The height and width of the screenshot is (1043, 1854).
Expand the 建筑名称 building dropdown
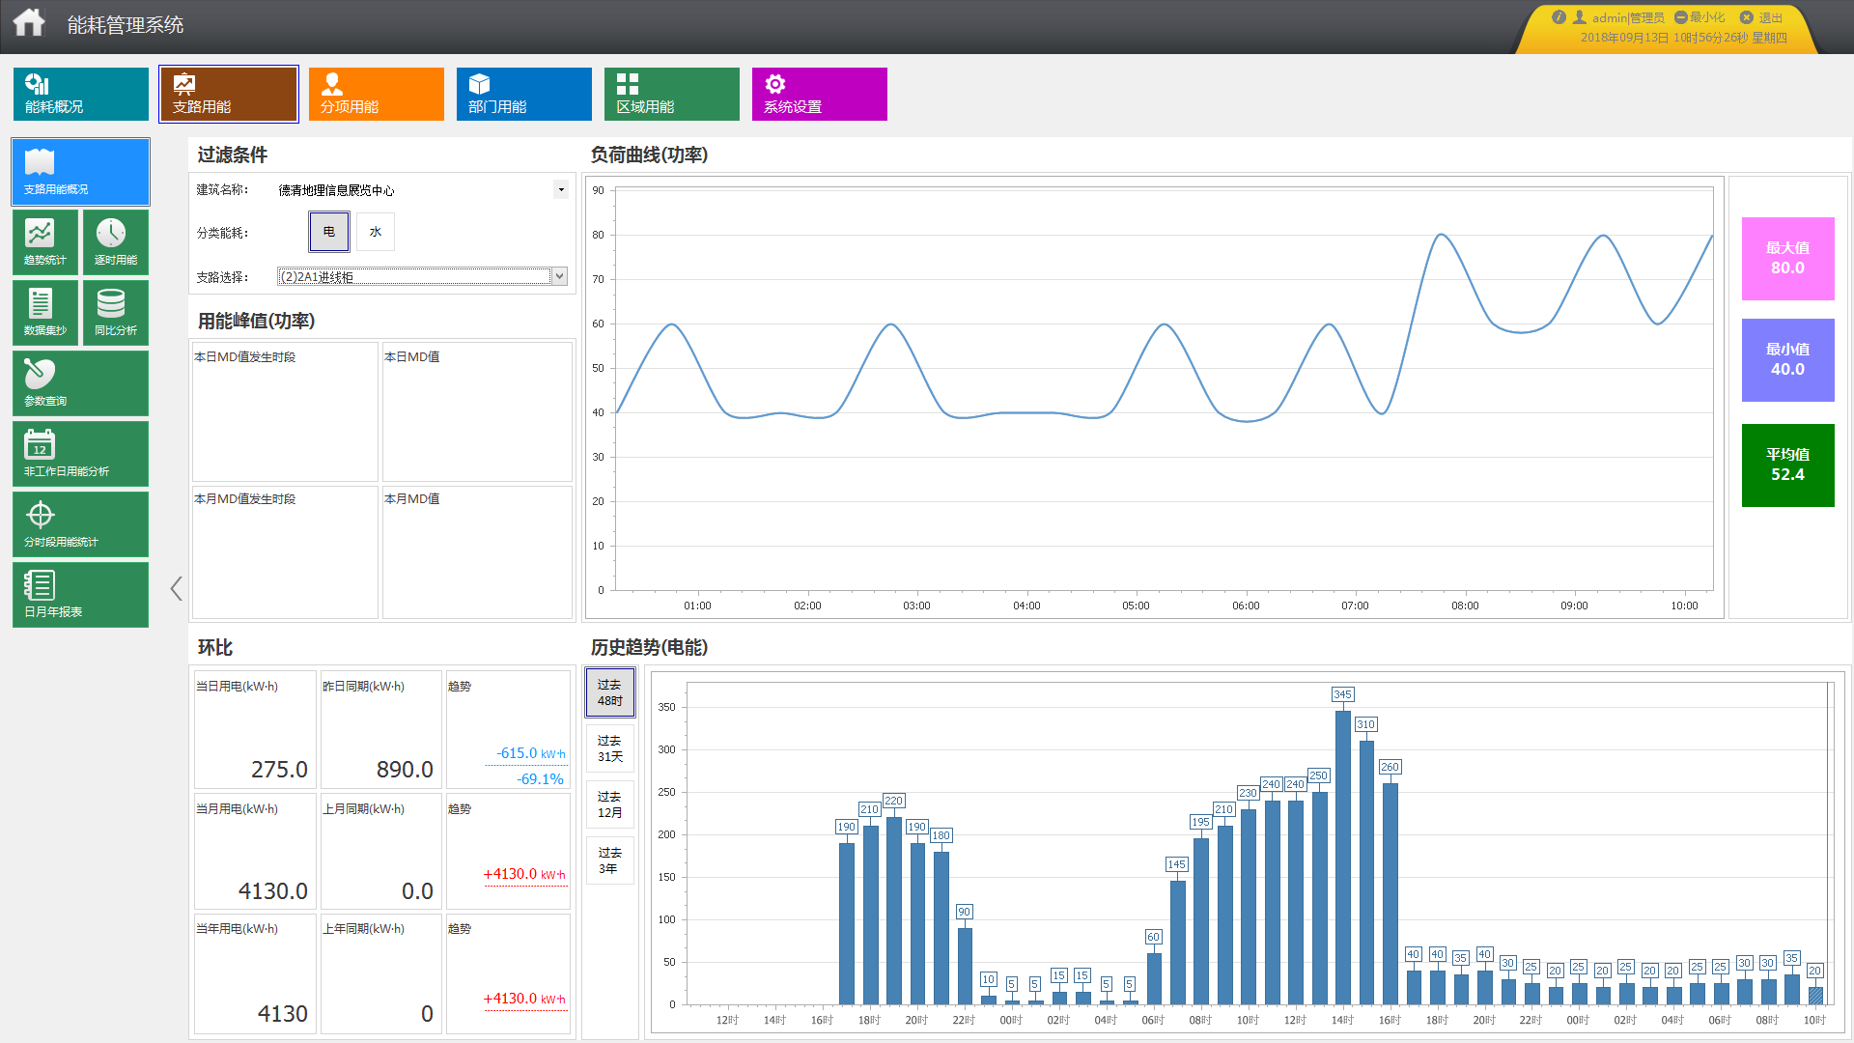pyautogui.click(x=561, y=189)
